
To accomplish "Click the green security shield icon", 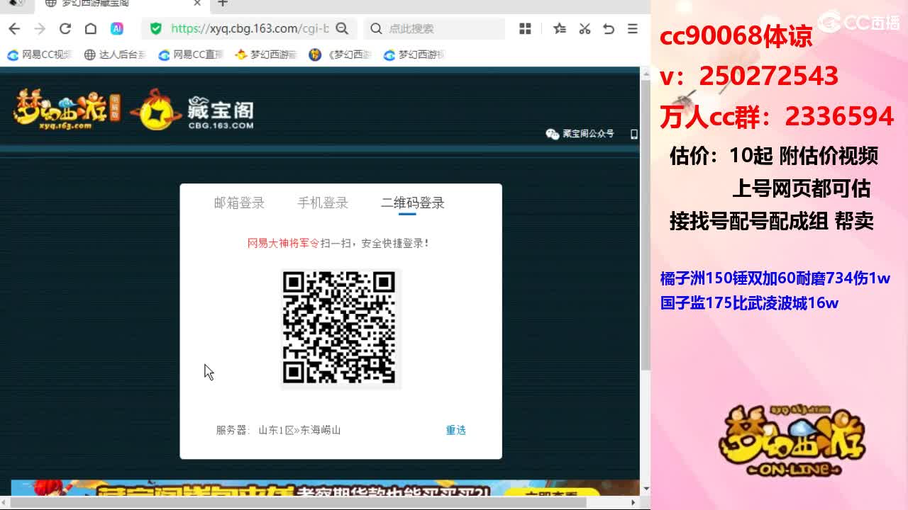I will [x=156, y=28].
